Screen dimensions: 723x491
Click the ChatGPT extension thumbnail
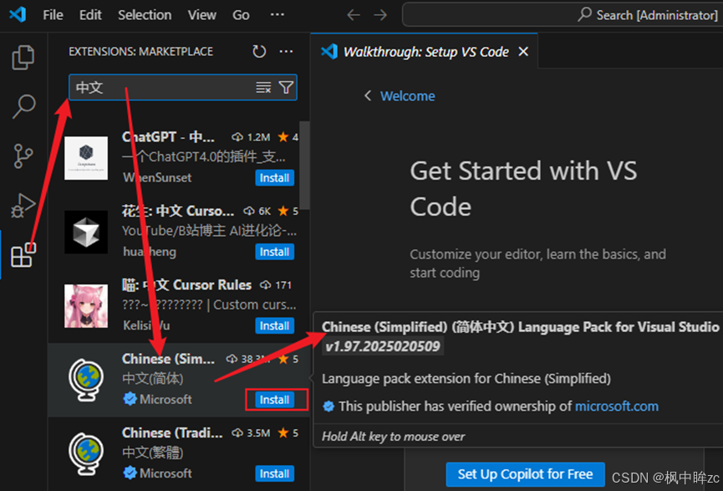click(86, 158)
